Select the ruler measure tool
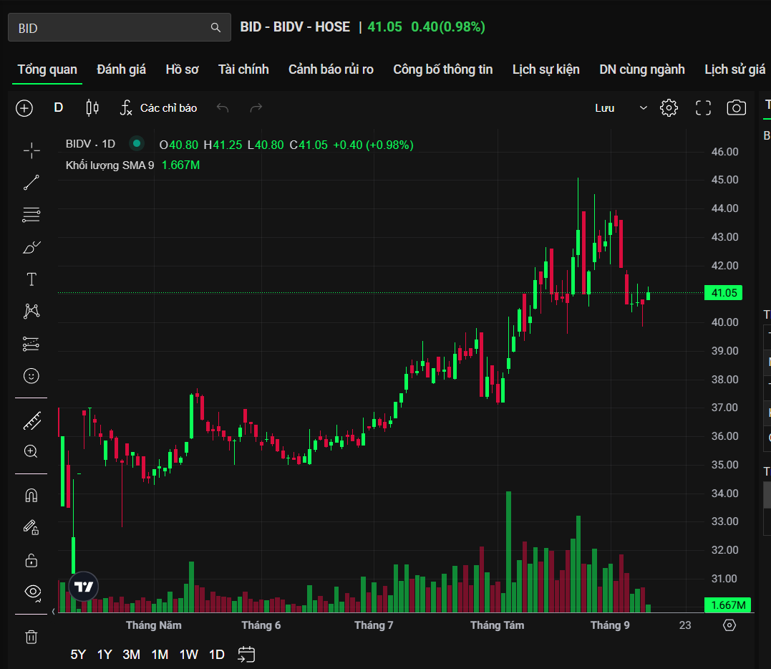The height and width of the screenshot is (669, 771). [x=32, y=421]
